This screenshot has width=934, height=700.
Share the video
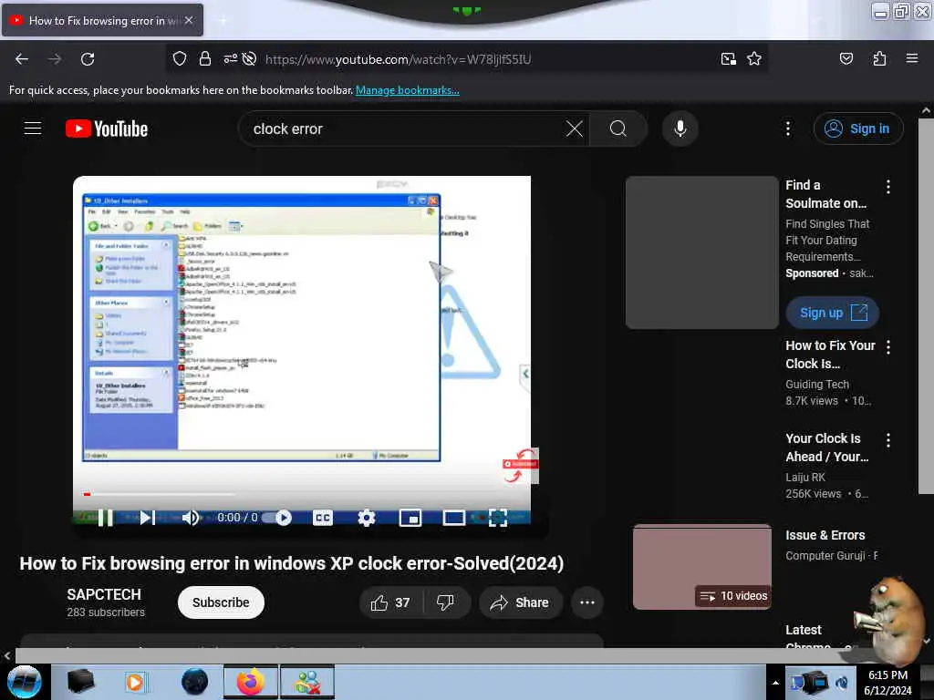coord(519,602)
